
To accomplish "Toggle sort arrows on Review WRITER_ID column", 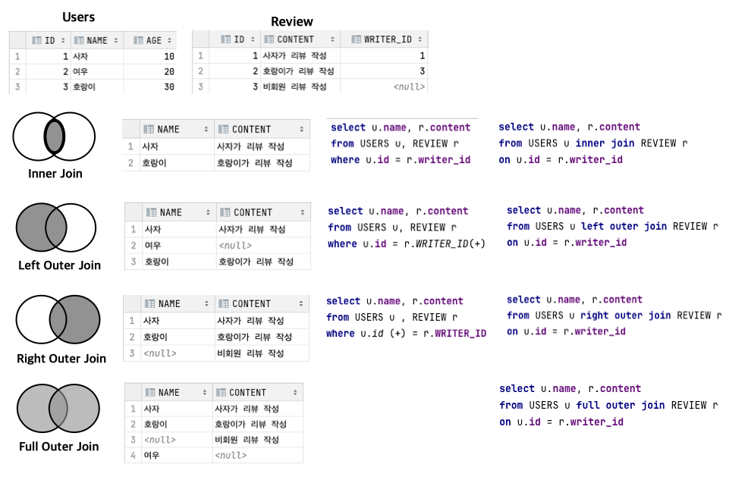I will 420,39.
